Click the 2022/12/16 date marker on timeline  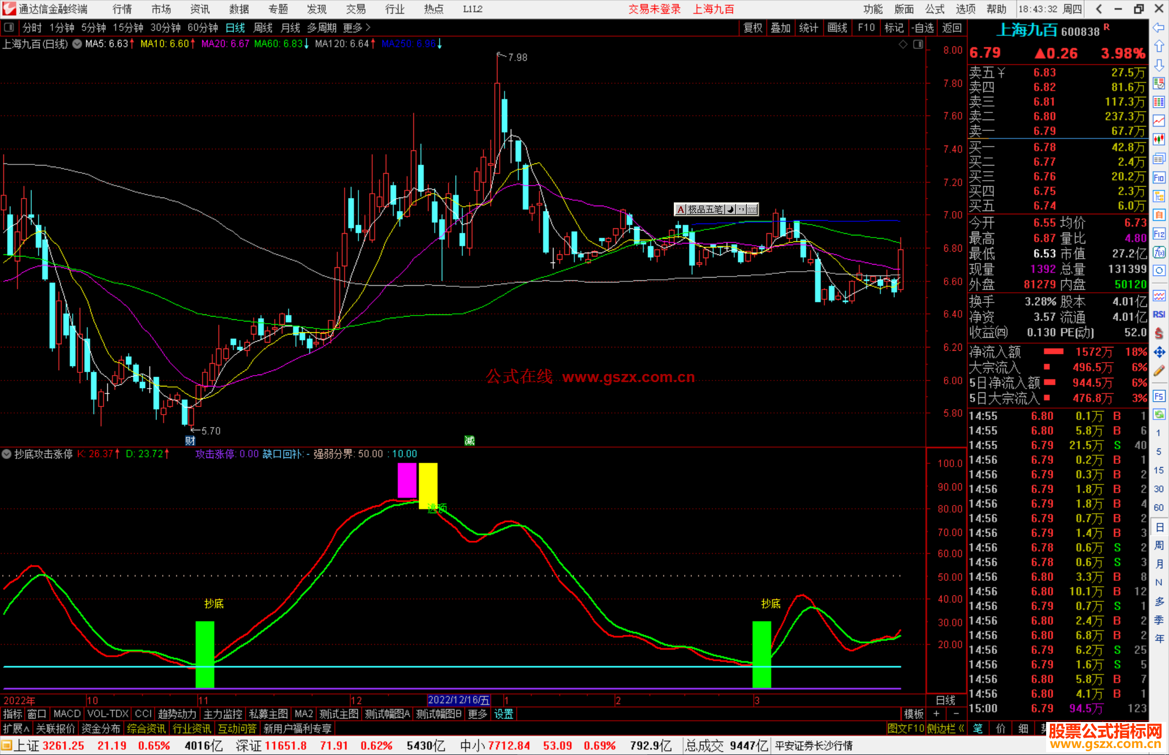click(458, 700)
